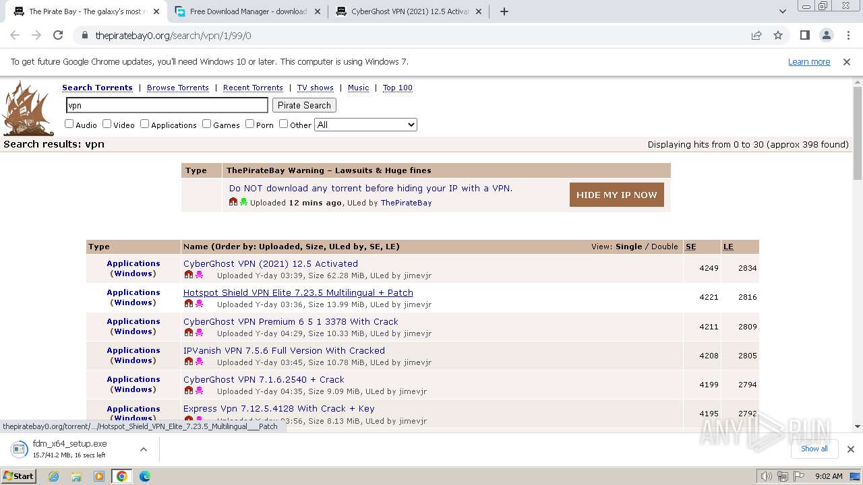Bookmark this page with the star icon
The height and width of the screenshot is (485, 863).
coord(778,36)
